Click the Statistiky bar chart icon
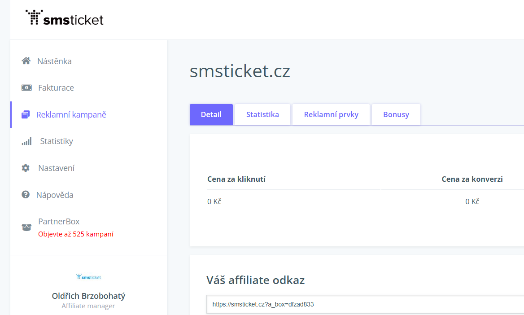Viewport: 524px width, 315px height. pyautogui.click(x=26, y=141)
